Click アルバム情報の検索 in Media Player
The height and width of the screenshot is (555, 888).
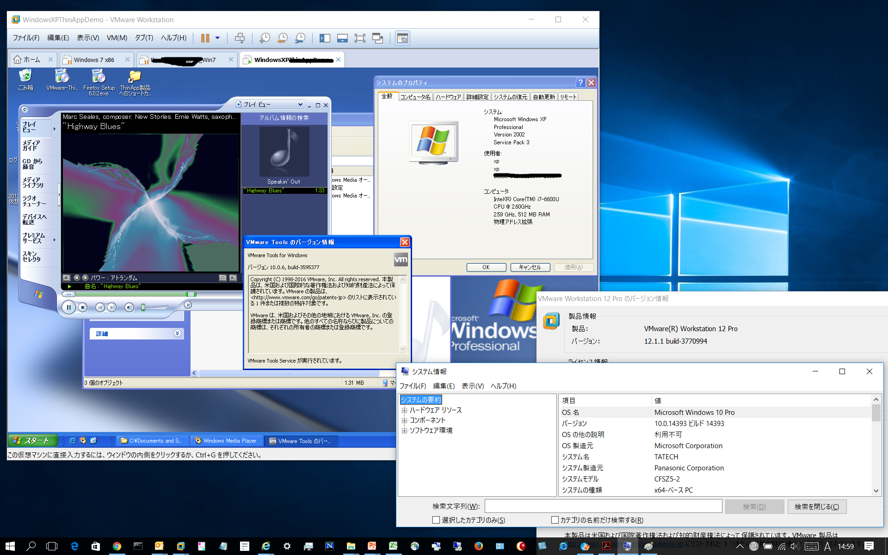(x=284, y=118)
